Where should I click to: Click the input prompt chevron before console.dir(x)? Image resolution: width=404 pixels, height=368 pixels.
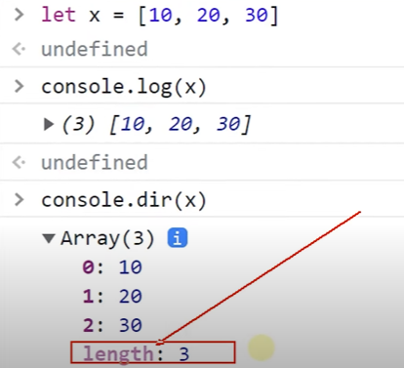20,199
